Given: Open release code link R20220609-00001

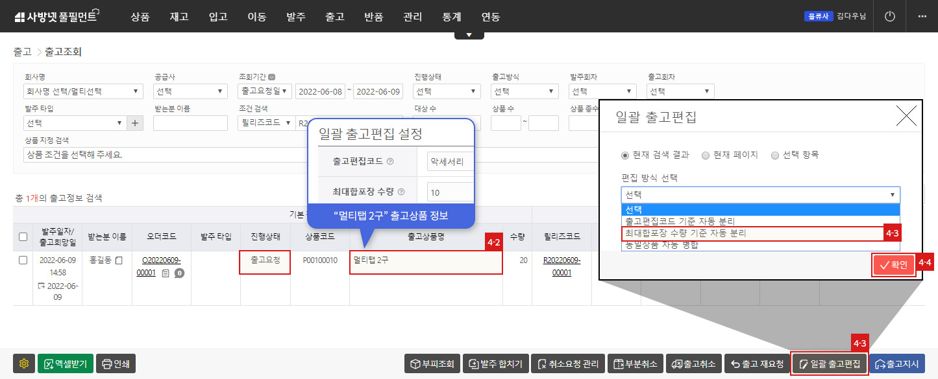Looking at the screenshot, I should coord(562,267).
